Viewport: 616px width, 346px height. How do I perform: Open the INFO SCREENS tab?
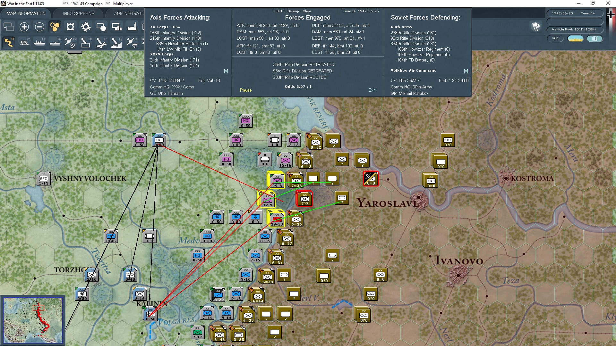coord(79,13)
